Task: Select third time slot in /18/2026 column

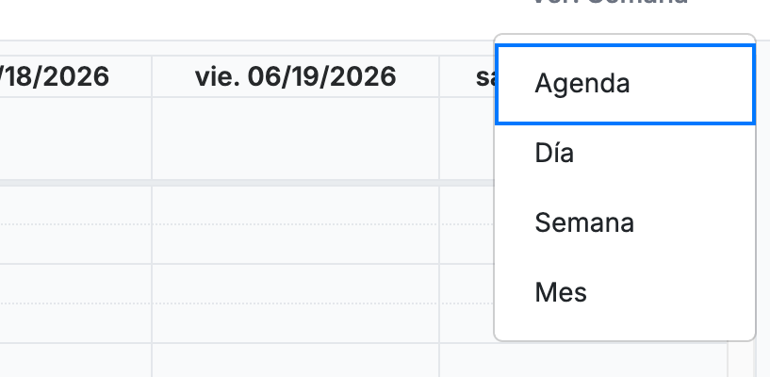Action: tap(75, 284)
